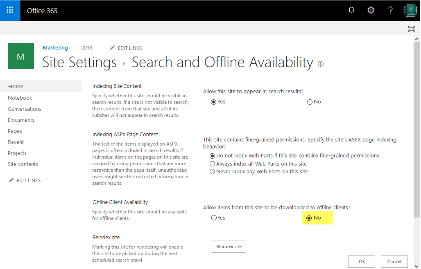Click your account profile picture

[410, 10]
